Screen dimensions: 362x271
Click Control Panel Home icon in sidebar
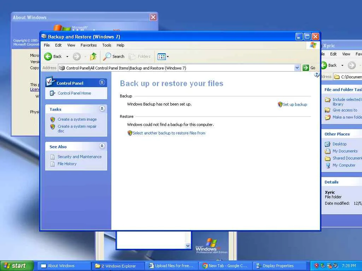[x=53, y=93]
